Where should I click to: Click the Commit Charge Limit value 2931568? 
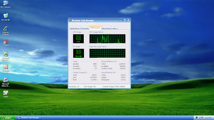93,77
